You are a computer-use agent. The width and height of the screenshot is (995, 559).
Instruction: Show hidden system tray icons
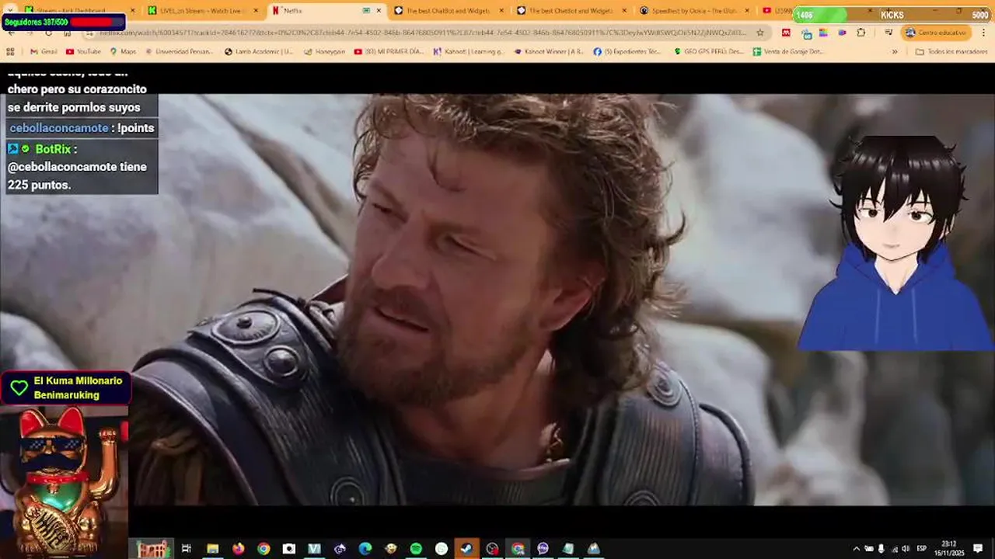(857, 549)
